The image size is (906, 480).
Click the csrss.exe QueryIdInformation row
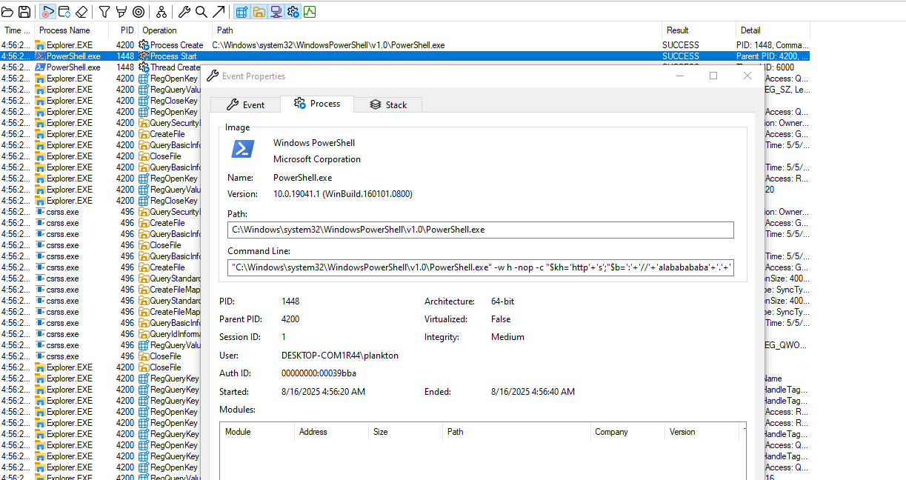100,334
